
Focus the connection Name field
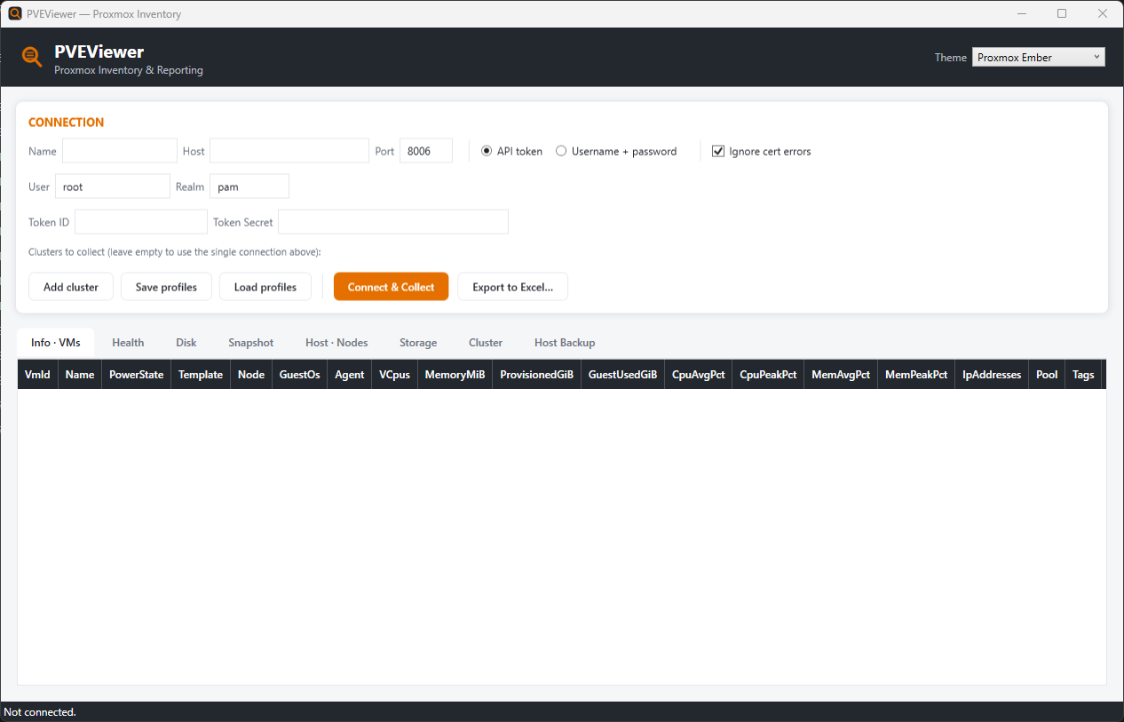point(120,151)
